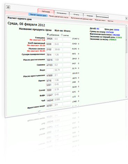Open 'Печать расчетного листа' submenu link
Image resolution: width=128 pixels, height=164 pixels.
tap(58, 17)
